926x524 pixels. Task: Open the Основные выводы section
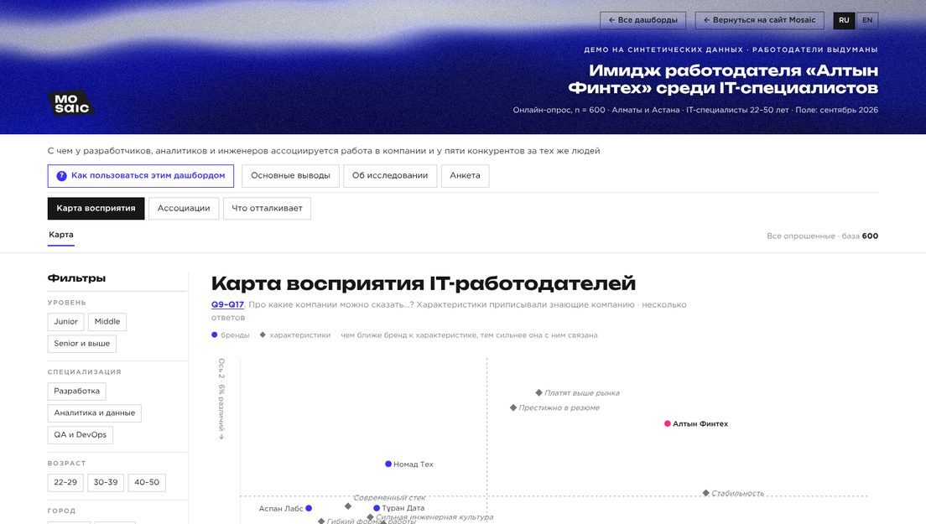click(x=290, y=176)
